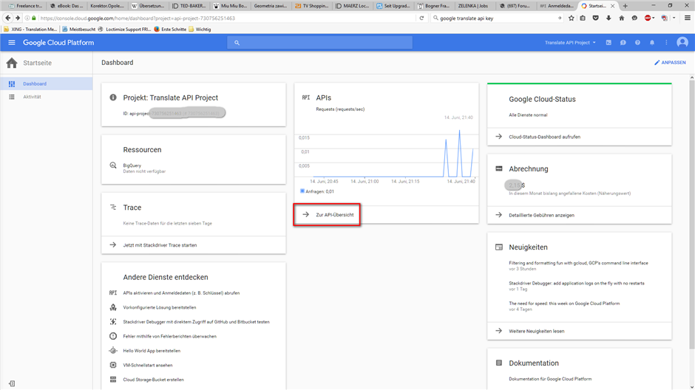695x390 pixels.
Task: Click the browser URL address bar
Action: (x=226, y=18)
